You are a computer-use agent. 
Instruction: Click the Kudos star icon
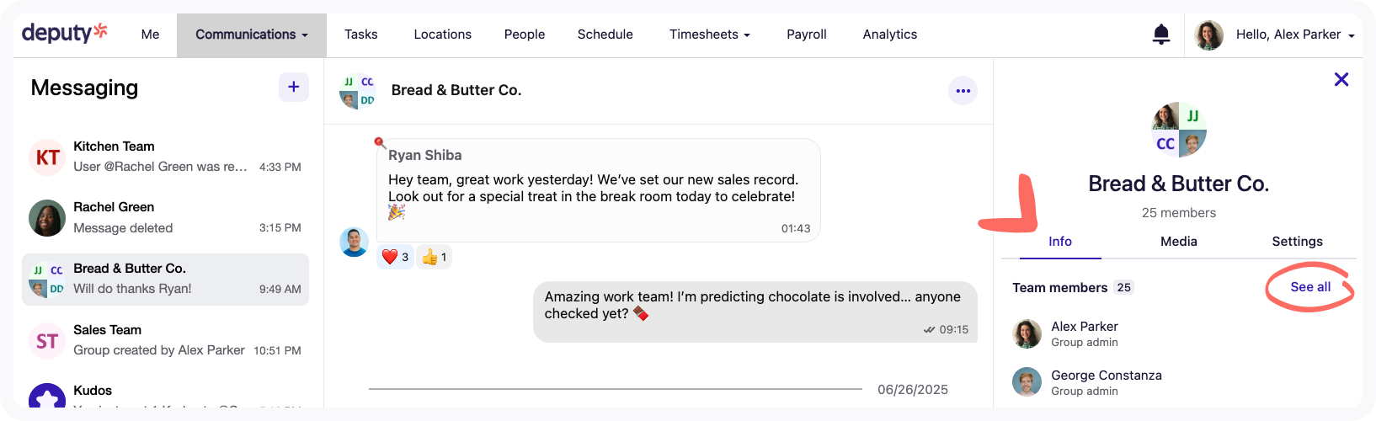point(47,399)
